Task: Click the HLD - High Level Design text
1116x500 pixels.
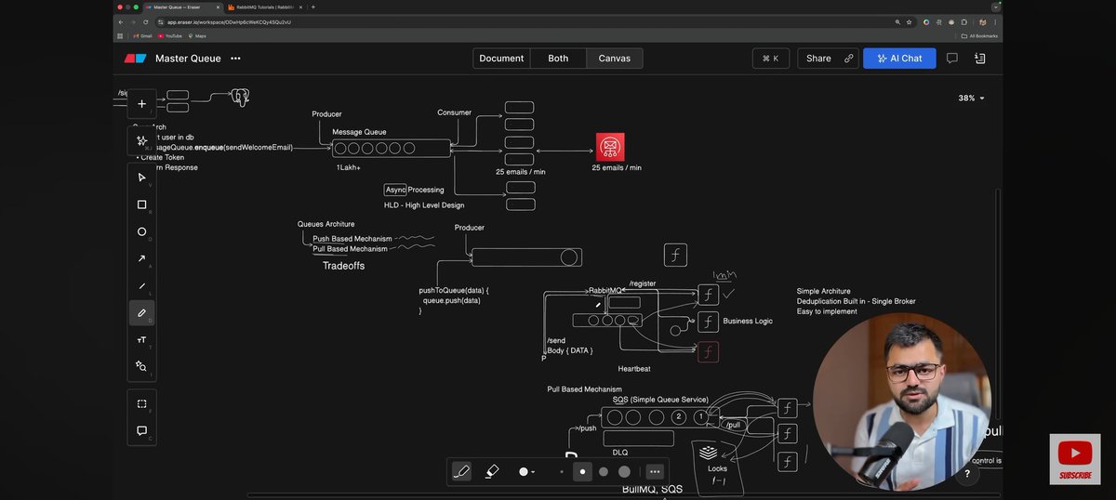Action: coord(424,205)
